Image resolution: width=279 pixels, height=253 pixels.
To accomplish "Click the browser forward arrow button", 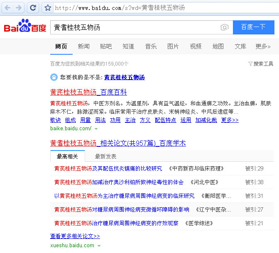I will pyautogui.click(x=19, y=7).
